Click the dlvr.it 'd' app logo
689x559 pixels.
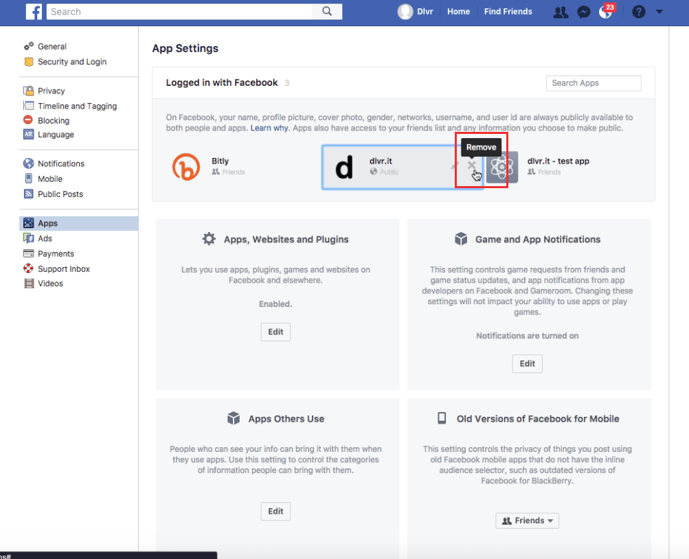click(343, 168)
